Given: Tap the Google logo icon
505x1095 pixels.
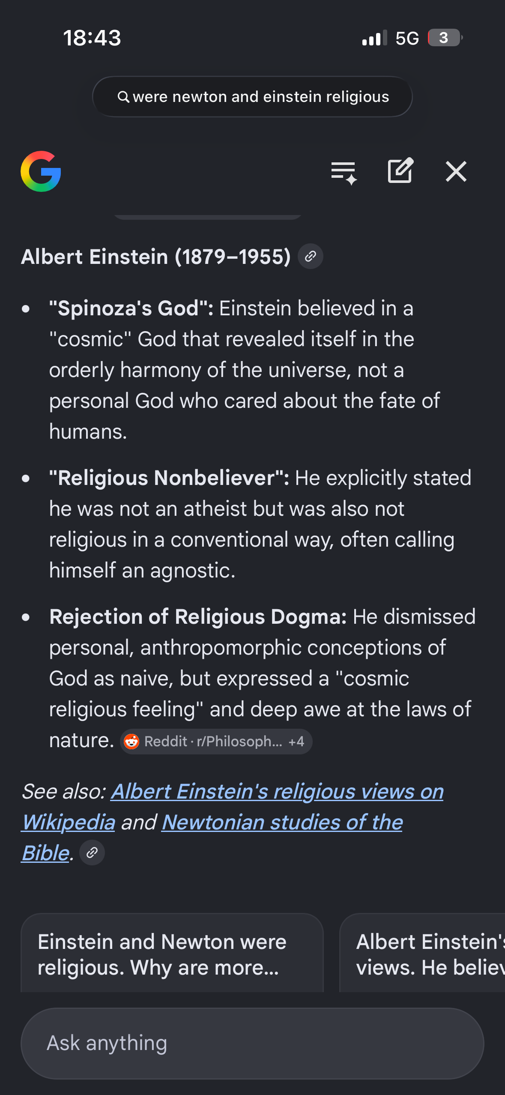Looking at the screenshot, I should point(41,171).
